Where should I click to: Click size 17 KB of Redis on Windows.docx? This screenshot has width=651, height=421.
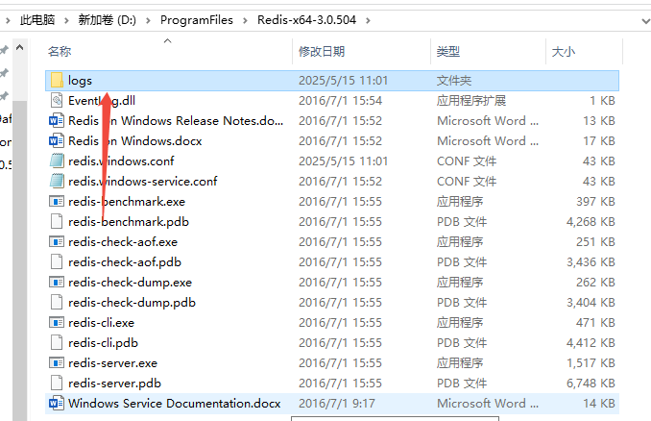[599, 141]
